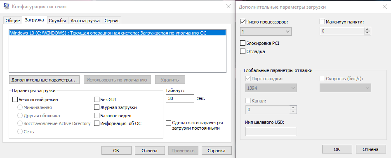Tick the Блокировка PCI checkbox
The image size is (391, 158).
243,43
